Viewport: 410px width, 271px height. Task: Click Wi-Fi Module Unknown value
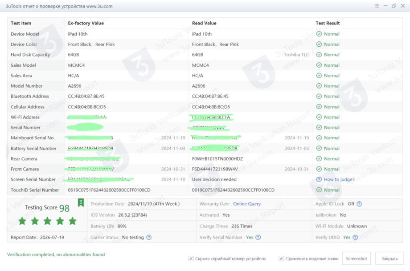pos(357,226)
